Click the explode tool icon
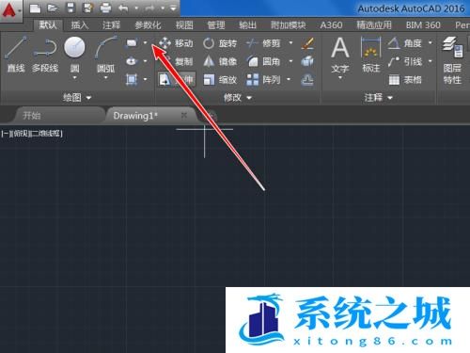The height and width of the screenshot is (353, 470). (x=307, y=61)
